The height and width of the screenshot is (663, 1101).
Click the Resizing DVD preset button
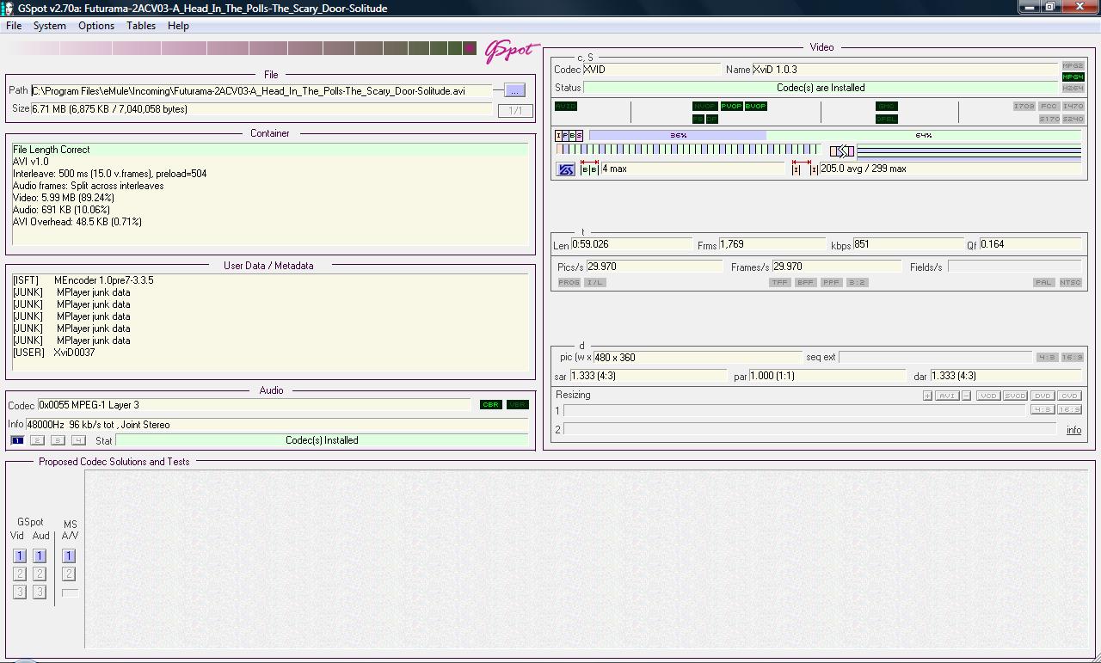(x=1043, y=396)
